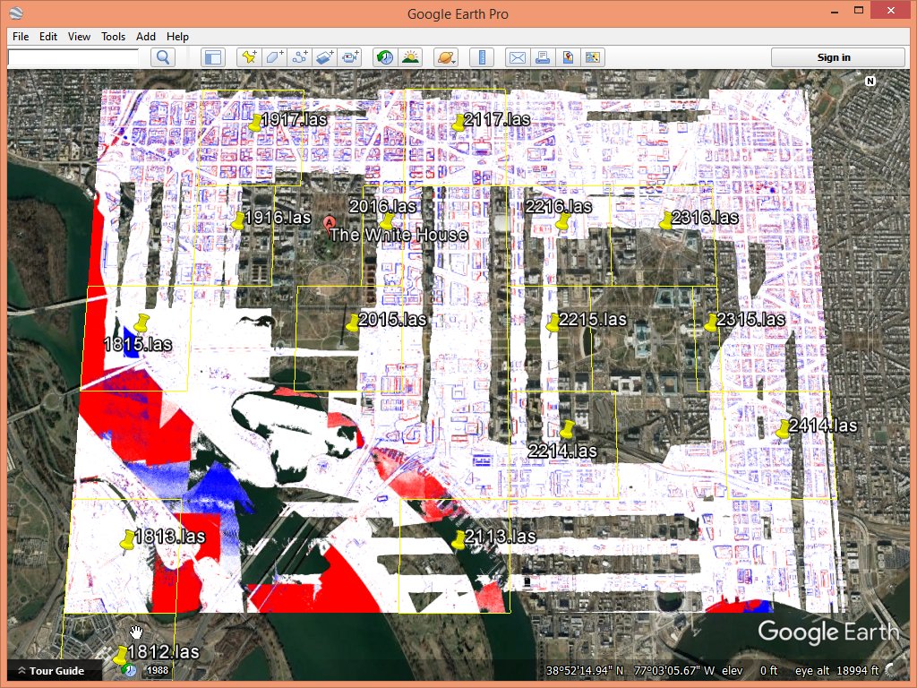The height and width of the screenshot is (688, 917).
Task: Open the planet switcher dropdown
Action: 445,57
